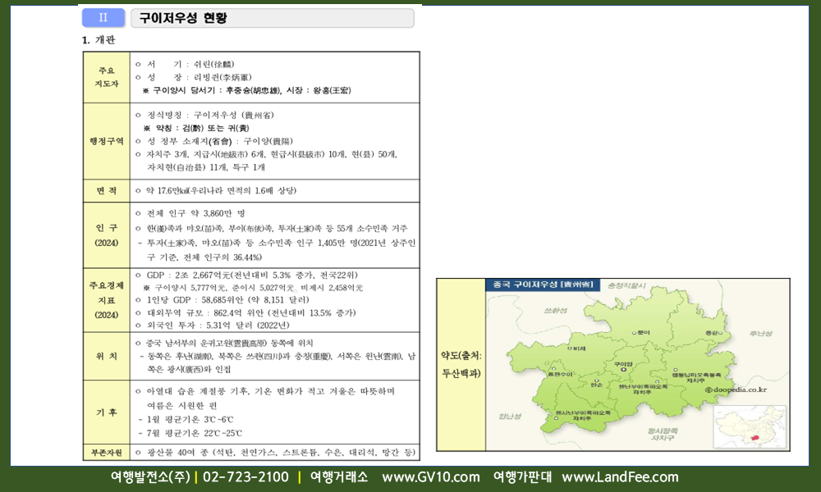This screenshot has width=821, height=492.
Task: Click the 윈난성 neighboring province label
Action: tap(510, 417)
